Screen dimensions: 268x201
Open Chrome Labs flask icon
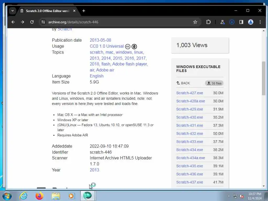[222, 22]
